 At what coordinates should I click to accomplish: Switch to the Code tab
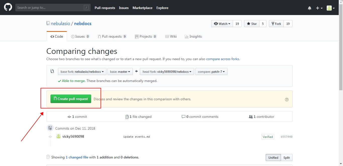(57, 36)
